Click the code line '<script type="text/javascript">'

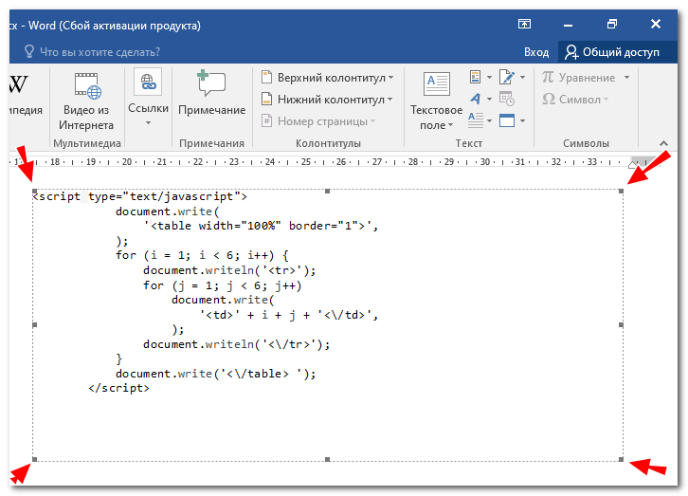[x=140, y=196]
